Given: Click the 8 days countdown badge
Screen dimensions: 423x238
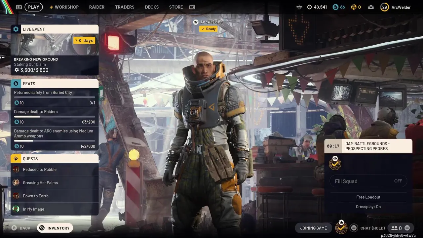Looking at the screenshot, I should coord(84,40).
